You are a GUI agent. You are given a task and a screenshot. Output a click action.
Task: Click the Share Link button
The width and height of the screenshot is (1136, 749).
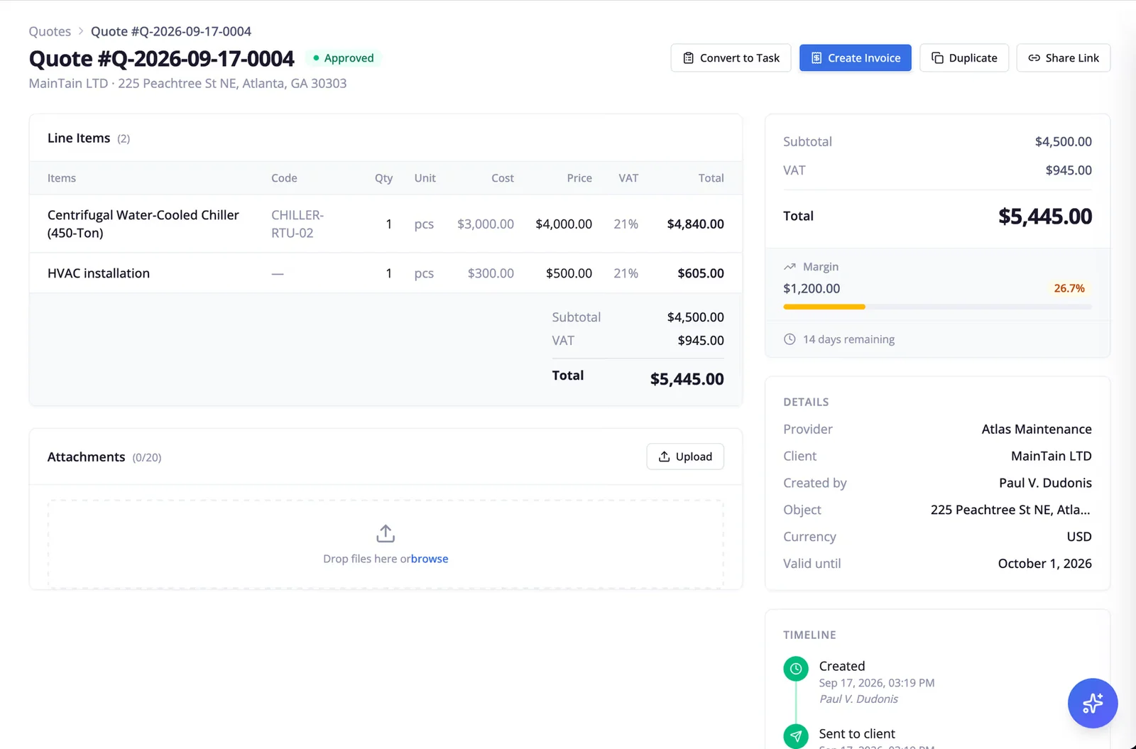1064,58
